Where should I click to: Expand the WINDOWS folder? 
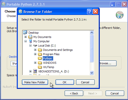coord(35,63)
